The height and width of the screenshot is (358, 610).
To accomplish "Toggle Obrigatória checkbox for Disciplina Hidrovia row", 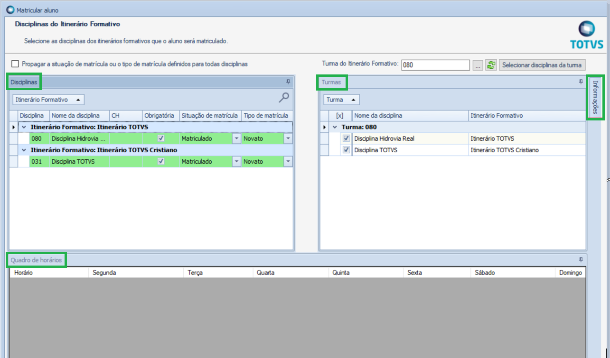I will click(161, 138).
